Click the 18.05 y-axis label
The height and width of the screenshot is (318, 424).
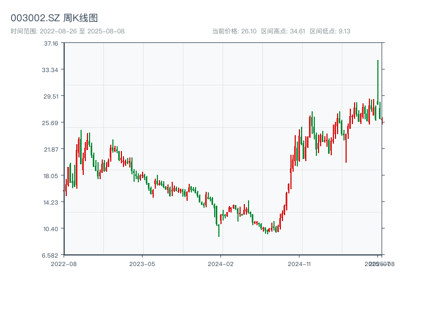(51, 176)
